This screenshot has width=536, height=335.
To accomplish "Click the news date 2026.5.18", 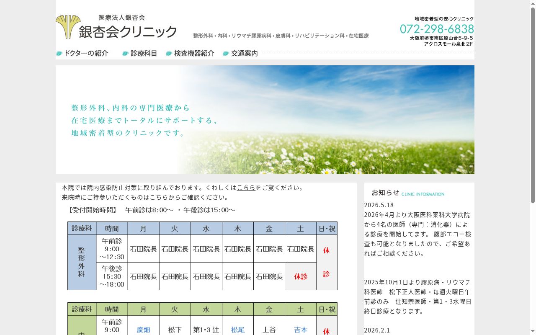I will coord(379,205).
